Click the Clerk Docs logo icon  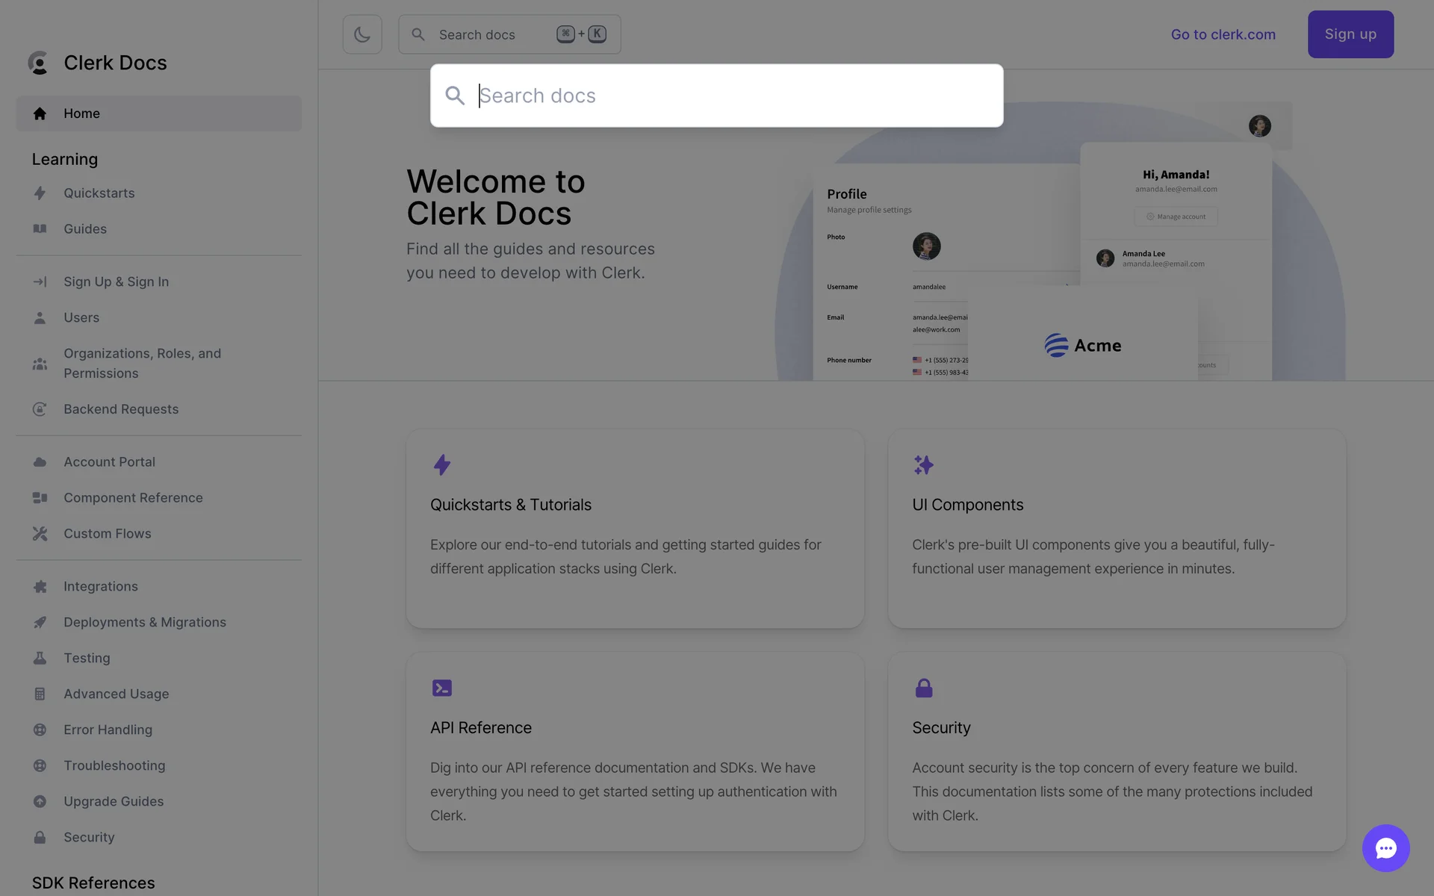click(38, 63)
